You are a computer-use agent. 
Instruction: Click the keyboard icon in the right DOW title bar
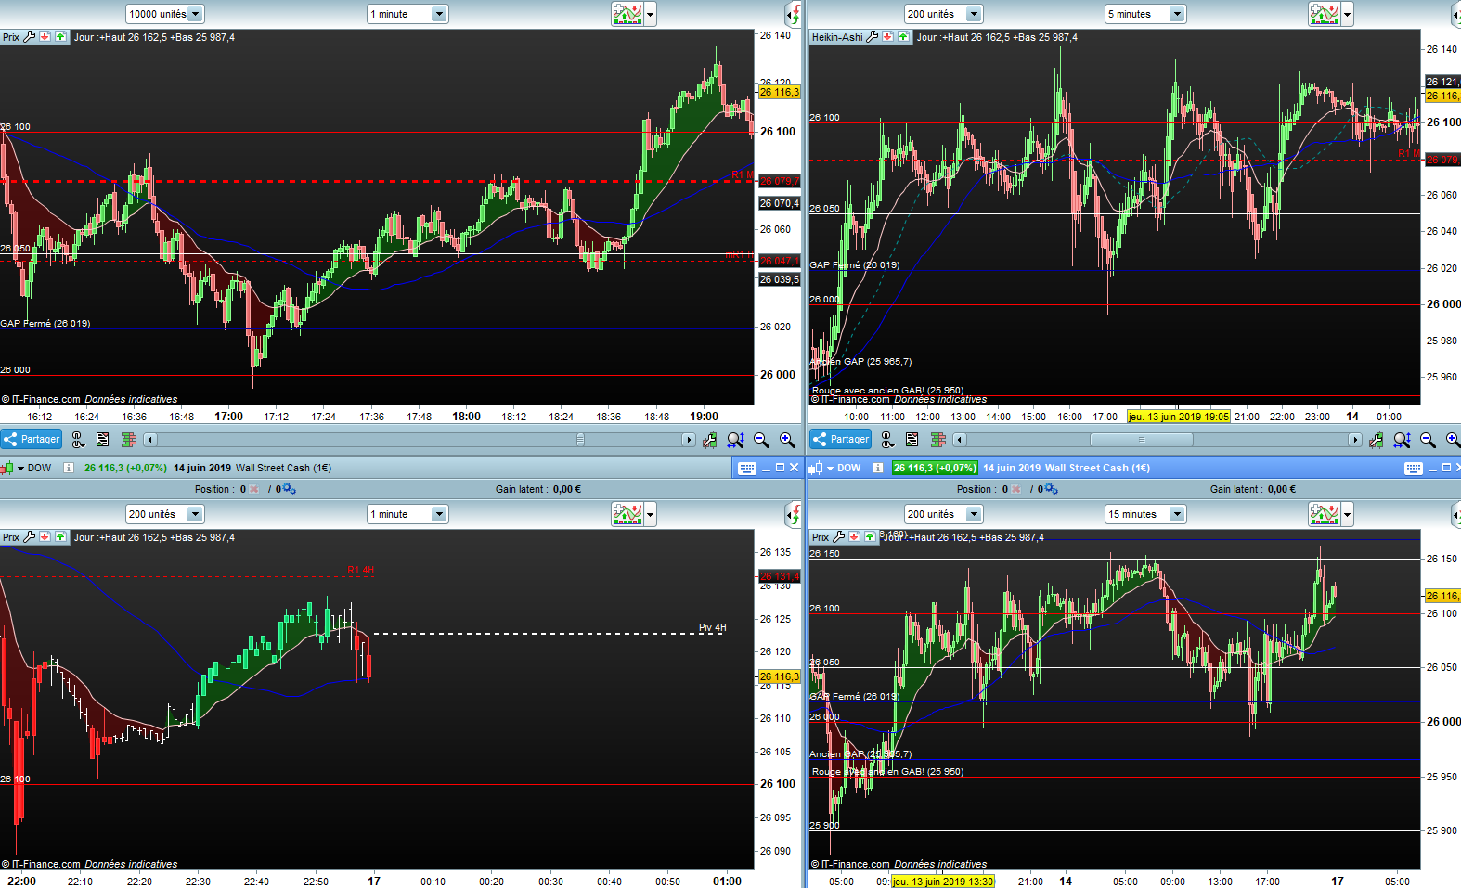tap(1414, 469)
